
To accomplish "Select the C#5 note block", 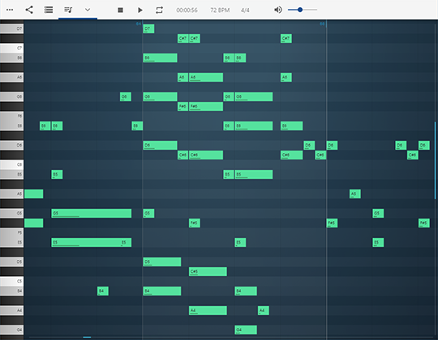I will 208,271.
